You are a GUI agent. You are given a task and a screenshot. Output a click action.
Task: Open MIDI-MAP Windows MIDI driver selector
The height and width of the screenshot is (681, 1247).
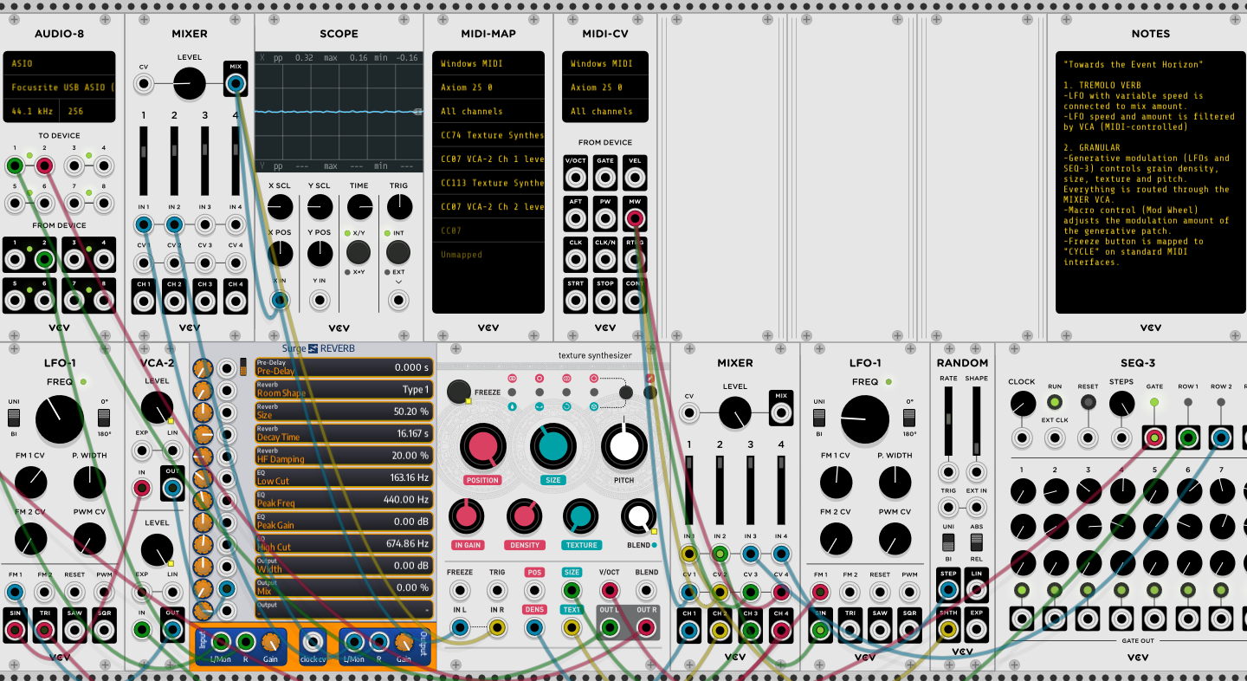point(488,63)
